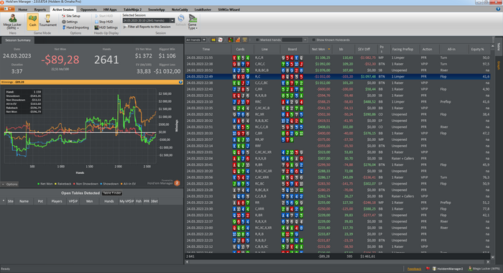The height and width of the screenshot is (273, 503).
Task: Click the SnowieApp ribbon tab
Action: pyautogui.click(x=156, y=9)
